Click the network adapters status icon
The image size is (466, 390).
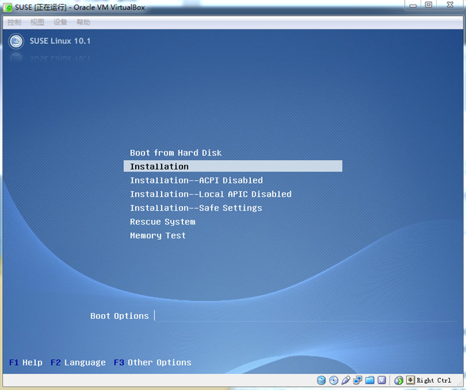[357, 380]
